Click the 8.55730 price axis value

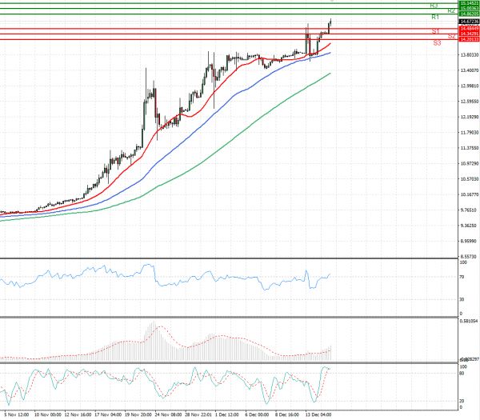tap(470, 257)
